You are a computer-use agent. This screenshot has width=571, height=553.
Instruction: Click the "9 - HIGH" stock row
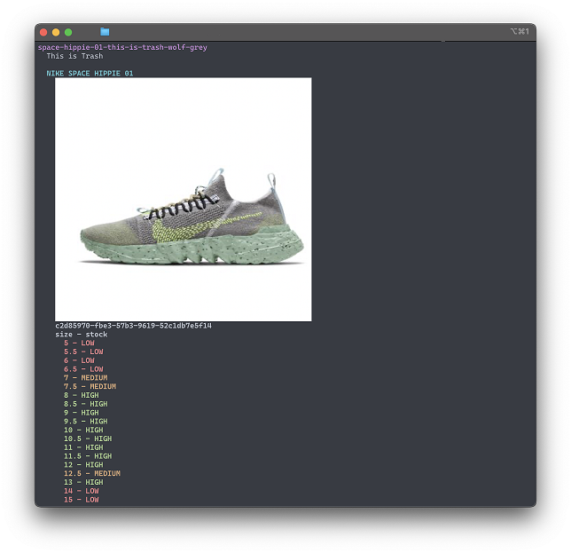[x=82, y=413]
